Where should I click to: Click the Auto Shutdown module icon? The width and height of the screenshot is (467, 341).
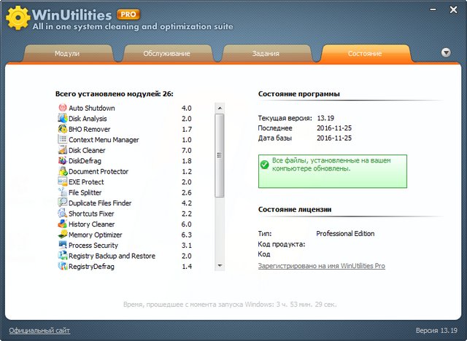62,108
